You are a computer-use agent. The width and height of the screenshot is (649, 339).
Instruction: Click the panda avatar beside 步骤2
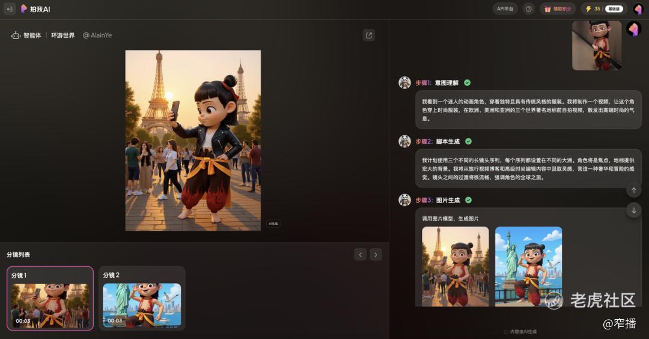pyautogui.click(x=404, y=141)
